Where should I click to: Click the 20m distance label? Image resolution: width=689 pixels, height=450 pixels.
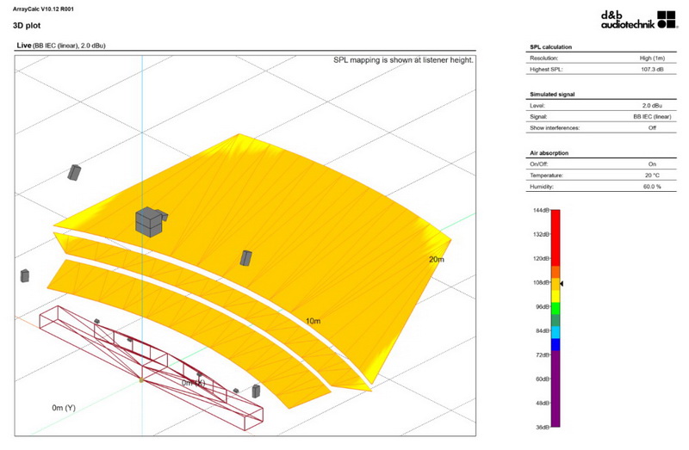pyautogui.click(x=436, y=260)
